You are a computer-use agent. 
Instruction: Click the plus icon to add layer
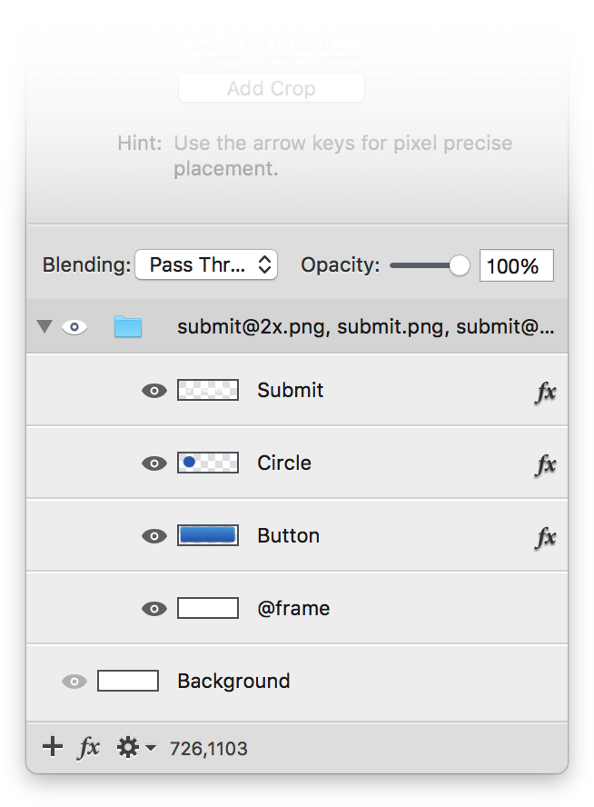pos(53,747)
